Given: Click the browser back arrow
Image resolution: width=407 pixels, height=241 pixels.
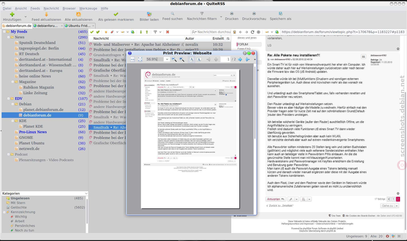Looking at the screenshot, I should coord(240,32).
